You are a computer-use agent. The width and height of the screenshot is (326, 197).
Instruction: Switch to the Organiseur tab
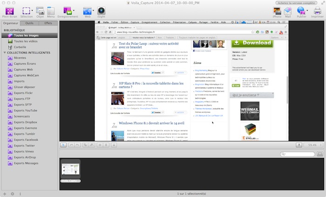point(11,23)
